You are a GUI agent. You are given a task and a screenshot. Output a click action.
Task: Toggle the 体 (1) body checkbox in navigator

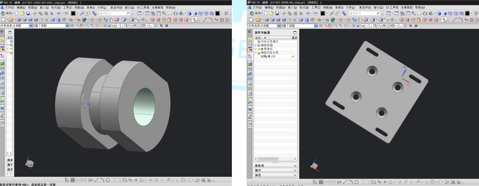263,56
